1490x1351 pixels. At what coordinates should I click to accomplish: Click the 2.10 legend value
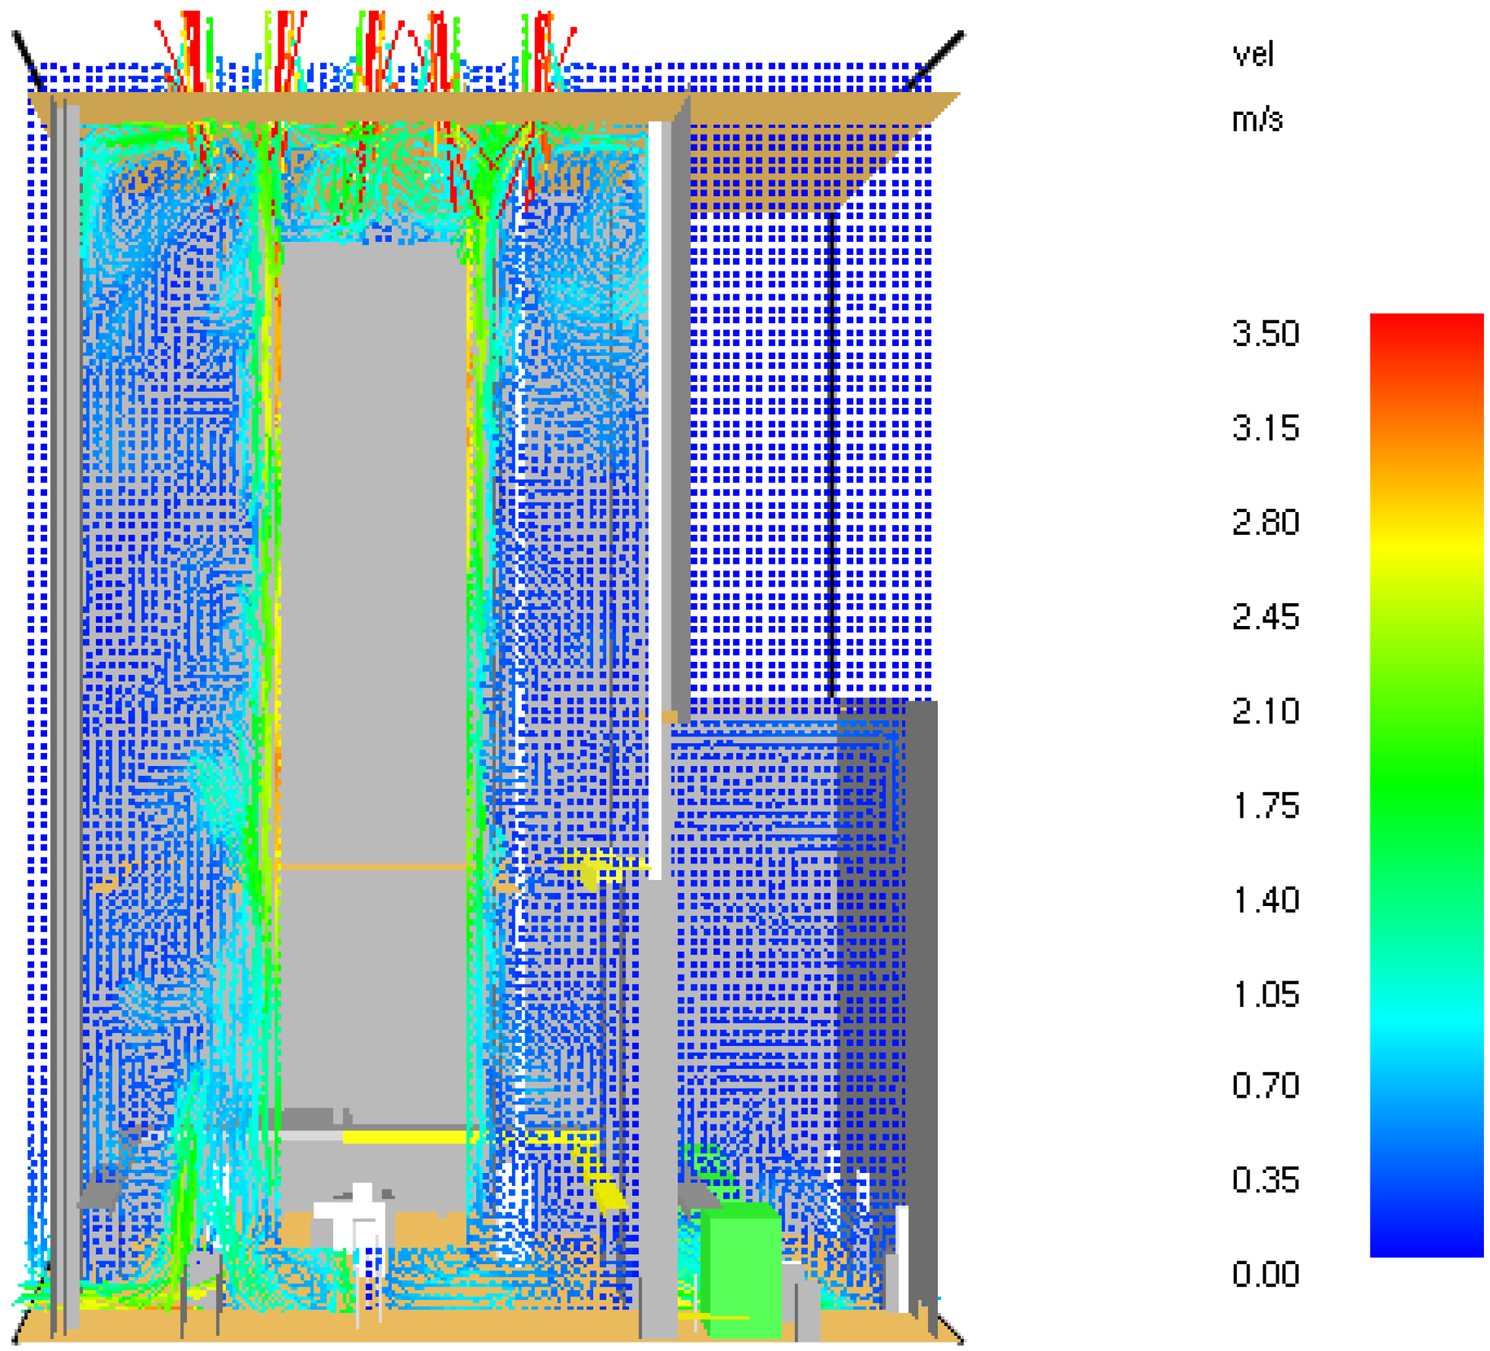tap(1265, 711)
